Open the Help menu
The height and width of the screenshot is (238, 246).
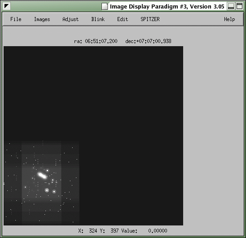tap(229, 19)
